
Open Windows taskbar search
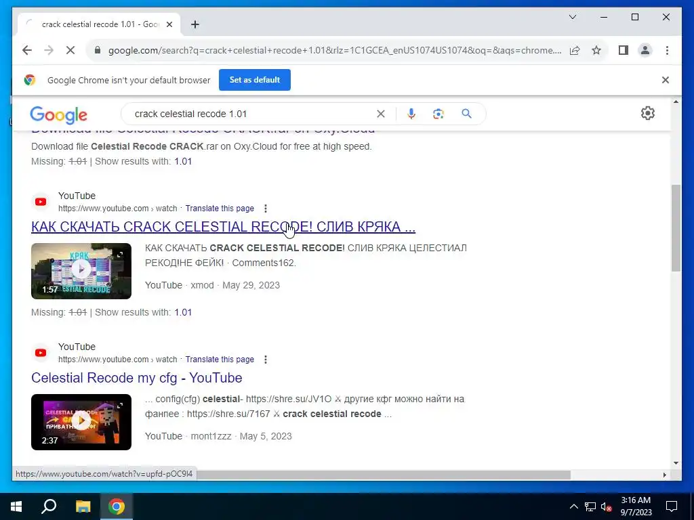tap(49, 506)
